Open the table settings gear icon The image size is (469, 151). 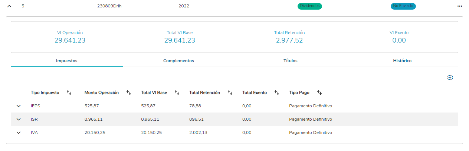[x=450, y=78]
